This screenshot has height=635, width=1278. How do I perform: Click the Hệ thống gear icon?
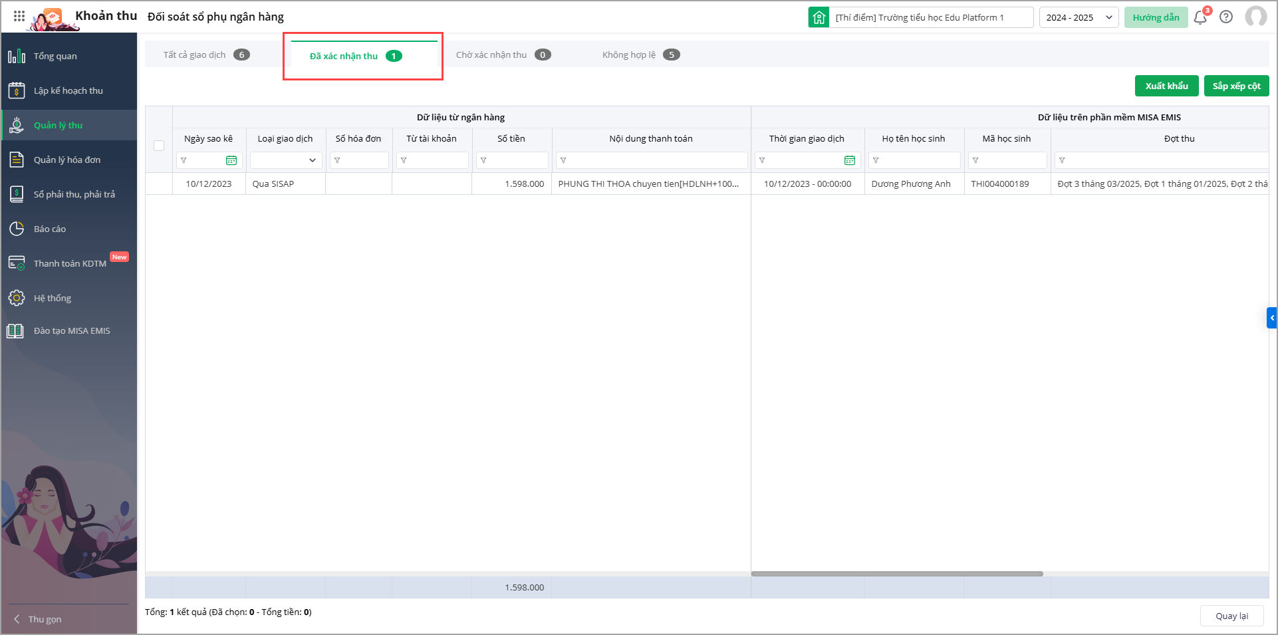tap(17, 298)
